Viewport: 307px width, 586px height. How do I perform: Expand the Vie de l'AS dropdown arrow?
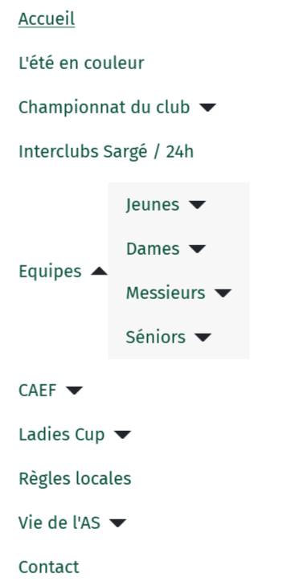(x=118, y=522)
